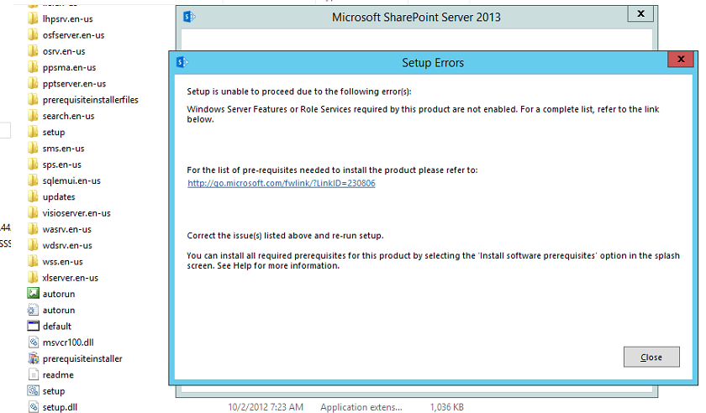This screenshot has height=413, width=706.
Task: Click 'Correct the issue(s) listed above' text
Action: pyautogui.click(x=285, y=235)
